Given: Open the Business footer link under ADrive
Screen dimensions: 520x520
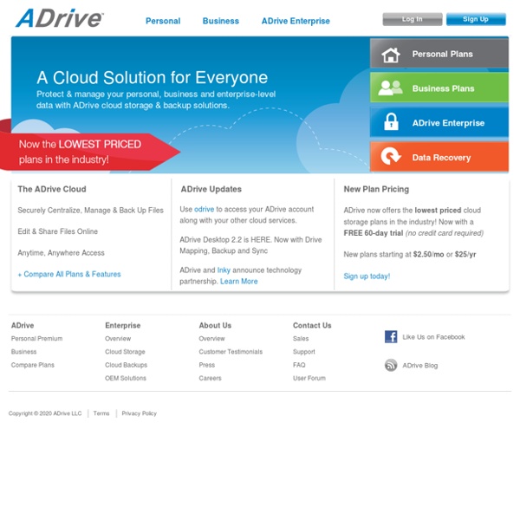Looking at the screenshot, I should (x=24, y=352).
